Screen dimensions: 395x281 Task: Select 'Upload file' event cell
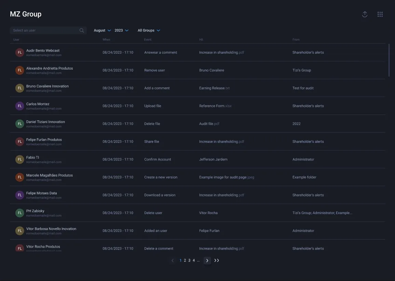153,106
